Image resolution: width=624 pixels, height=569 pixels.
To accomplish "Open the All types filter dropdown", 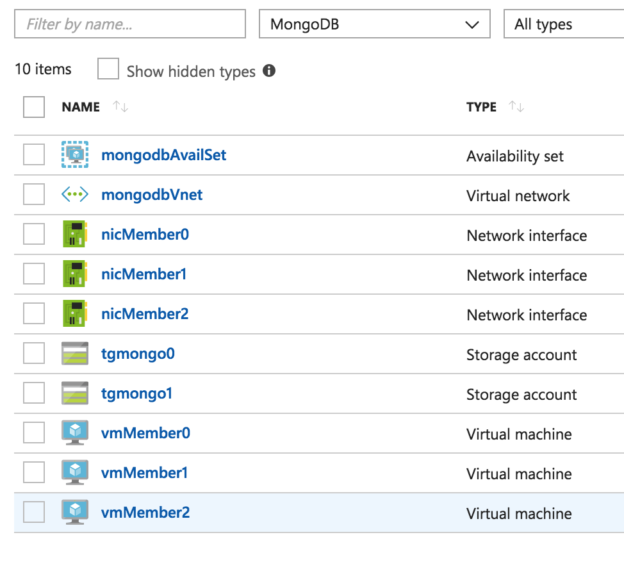I will coord(564,24).
